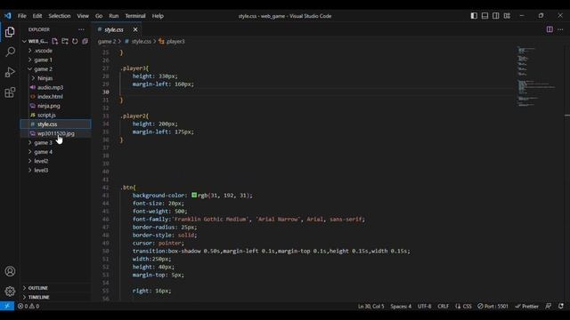The width and height of the screenshot is (570, 320).
Task: Toggle the bottom panel layout icon
Action: 484,16
